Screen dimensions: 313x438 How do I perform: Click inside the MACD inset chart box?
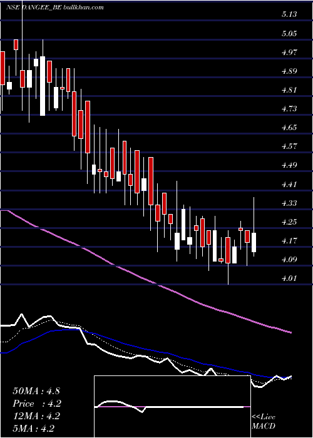(x=172, y=407)
